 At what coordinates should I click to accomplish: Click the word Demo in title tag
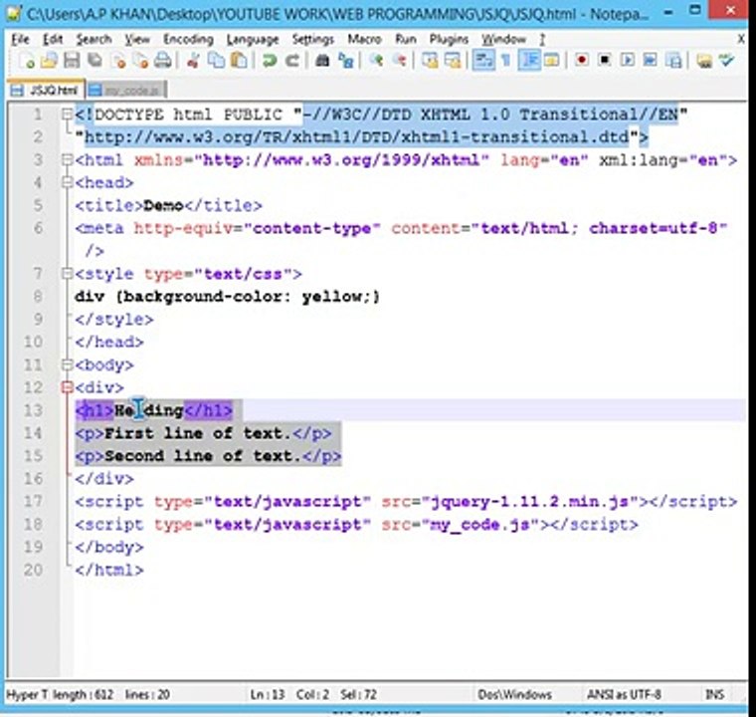[x=163, y=206]
